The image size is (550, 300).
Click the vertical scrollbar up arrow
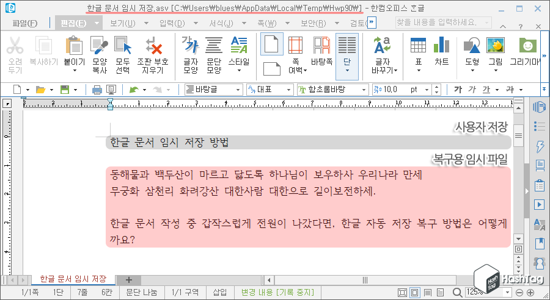[518, 108]
